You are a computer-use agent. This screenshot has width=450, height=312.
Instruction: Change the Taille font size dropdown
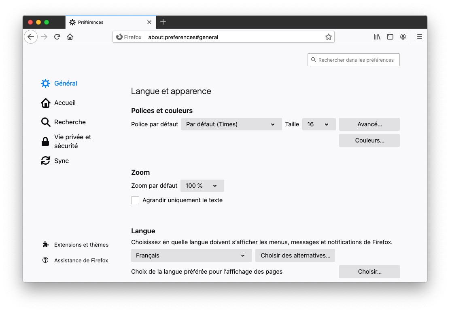tap(318, 124)
